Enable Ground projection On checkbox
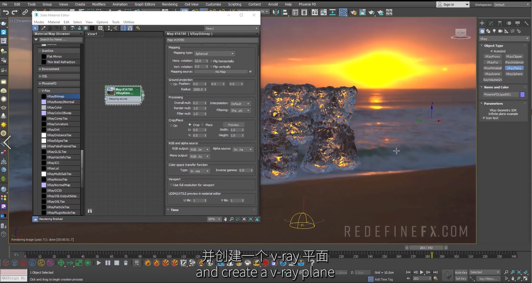This screenshot has height=283, width=532. coord(171,84)
